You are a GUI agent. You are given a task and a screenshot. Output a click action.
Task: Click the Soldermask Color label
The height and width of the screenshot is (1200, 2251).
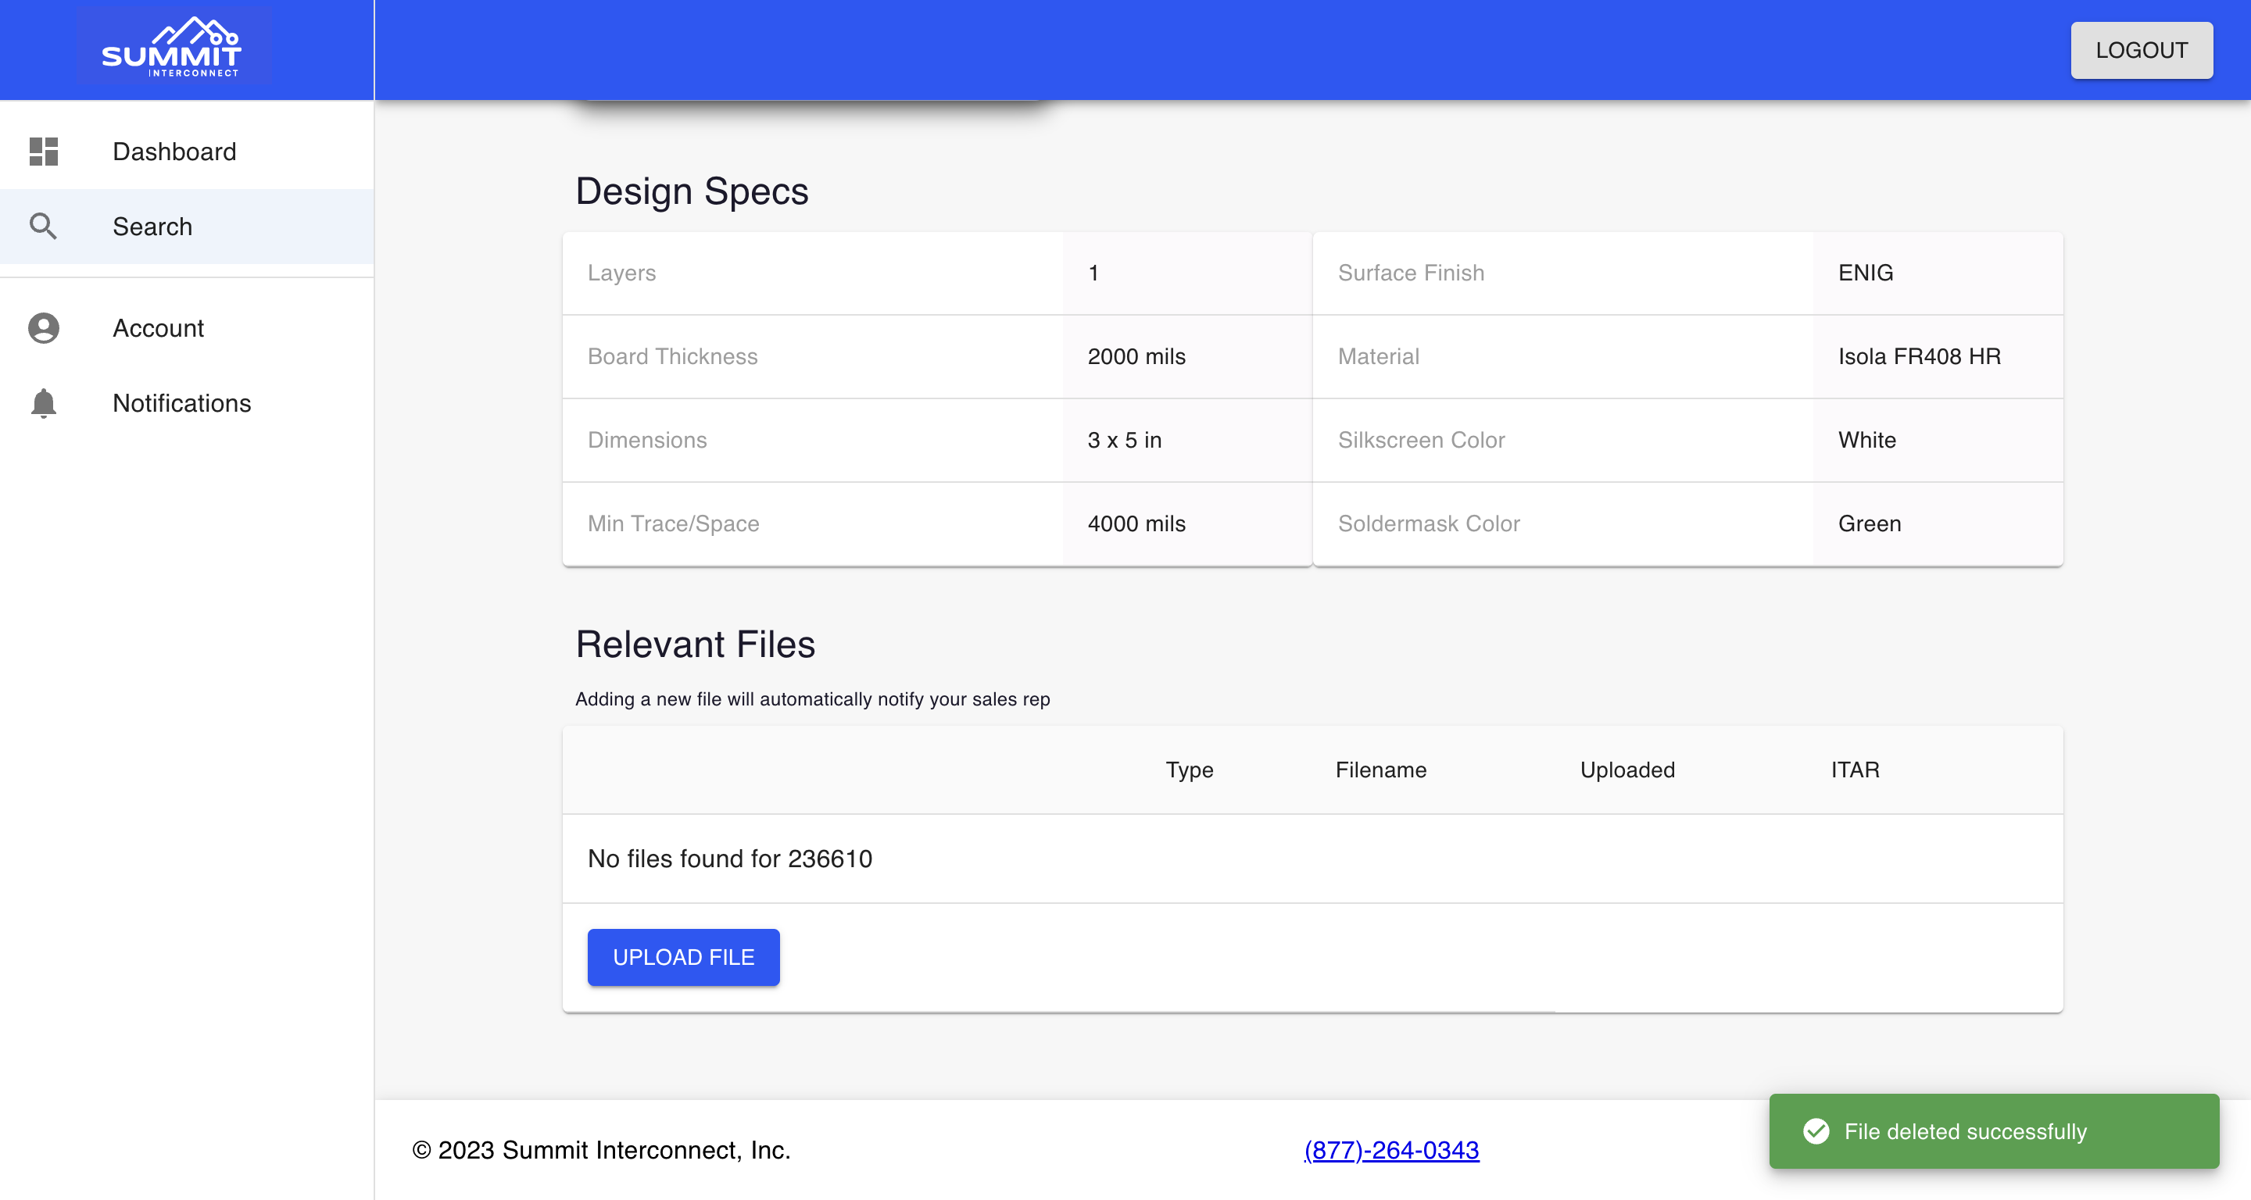[1429, 523]
